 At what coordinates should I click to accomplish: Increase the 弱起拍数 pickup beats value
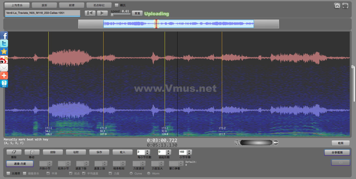coord(168,151)
